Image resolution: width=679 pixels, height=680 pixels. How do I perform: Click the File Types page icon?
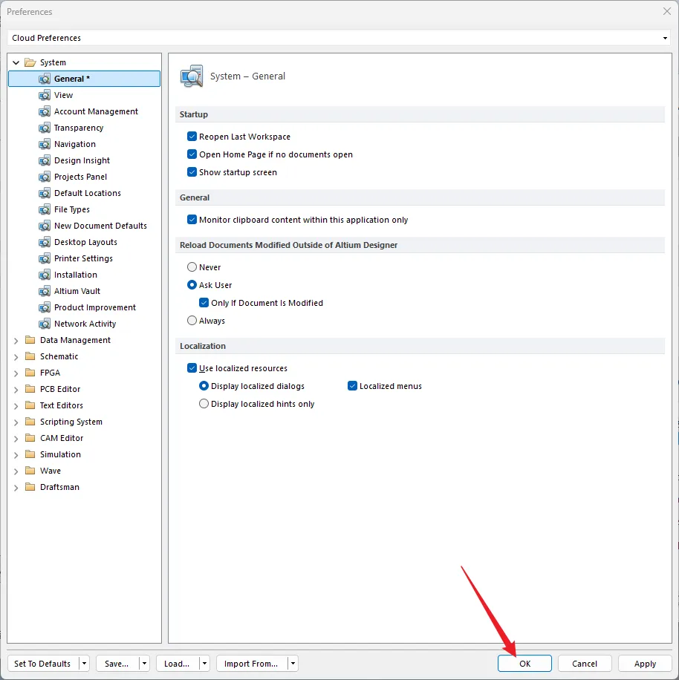(x=45, y=209)
